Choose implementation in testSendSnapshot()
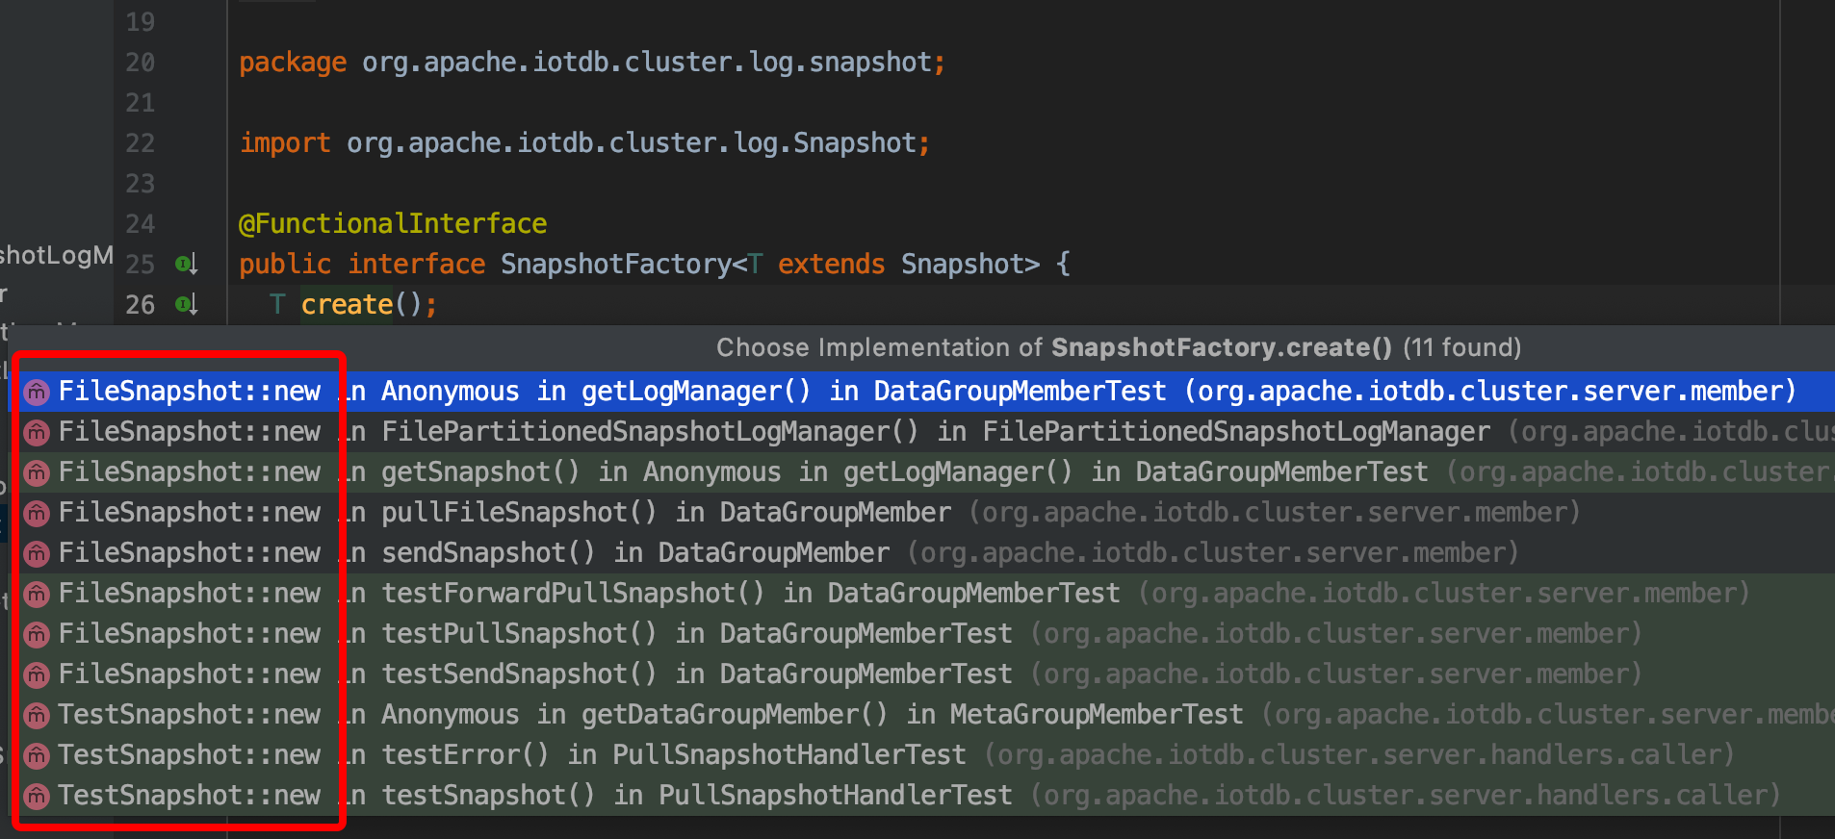This screenshot has width=1835, height=839. (921, 674)
